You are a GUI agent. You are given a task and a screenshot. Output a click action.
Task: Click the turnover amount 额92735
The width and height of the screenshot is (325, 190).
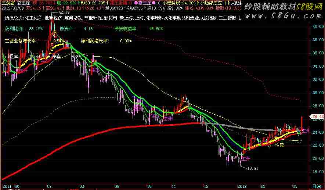[135, 8]
